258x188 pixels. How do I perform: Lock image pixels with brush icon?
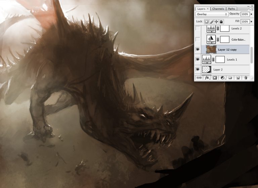pos(211,21)
